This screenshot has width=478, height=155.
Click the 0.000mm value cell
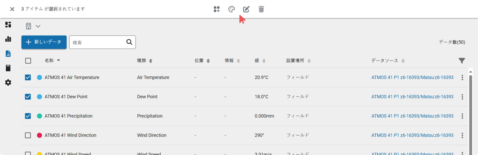(x=264, y=116)
